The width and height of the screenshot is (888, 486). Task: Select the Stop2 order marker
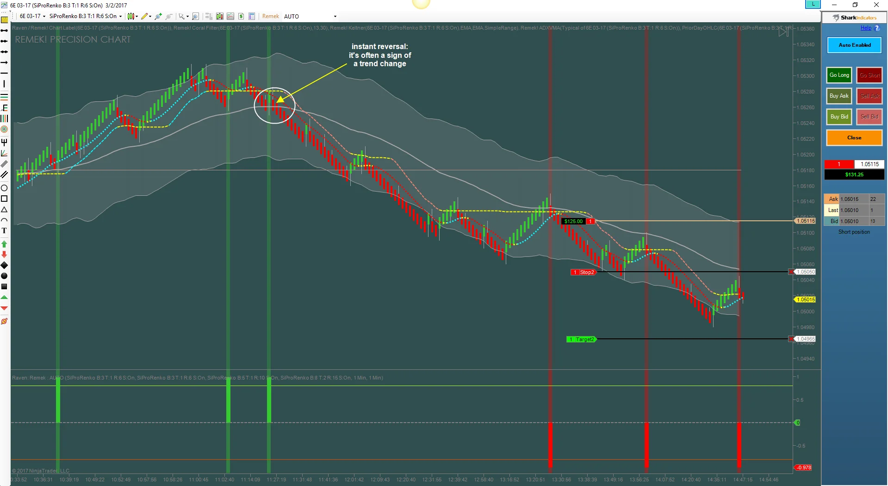[583, 272]
